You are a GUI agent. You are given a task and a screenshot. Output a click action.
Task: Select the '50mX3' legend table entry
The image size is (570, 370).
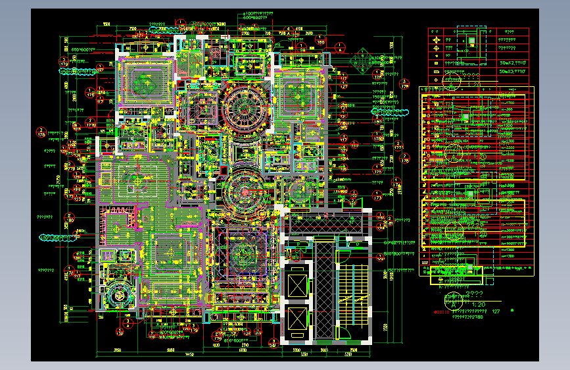tap(512, 71)
